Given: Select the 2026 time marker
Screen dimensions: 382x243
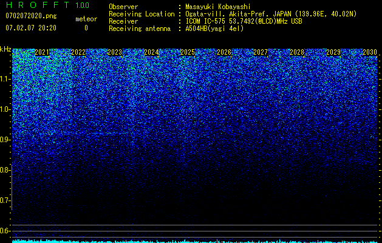Looking at the screenshot, I should (x=224, y=52).
